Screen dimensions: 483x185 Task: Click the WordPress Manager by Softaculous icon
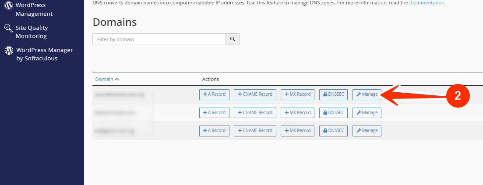tap(9, 50)
